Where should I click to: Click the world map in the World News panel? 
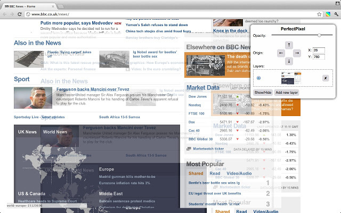54,165
